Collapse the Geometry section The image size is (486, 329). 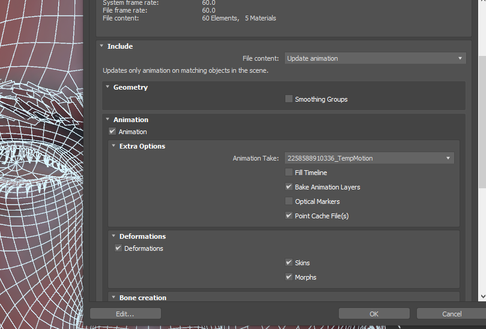click(x=108, y=87)
